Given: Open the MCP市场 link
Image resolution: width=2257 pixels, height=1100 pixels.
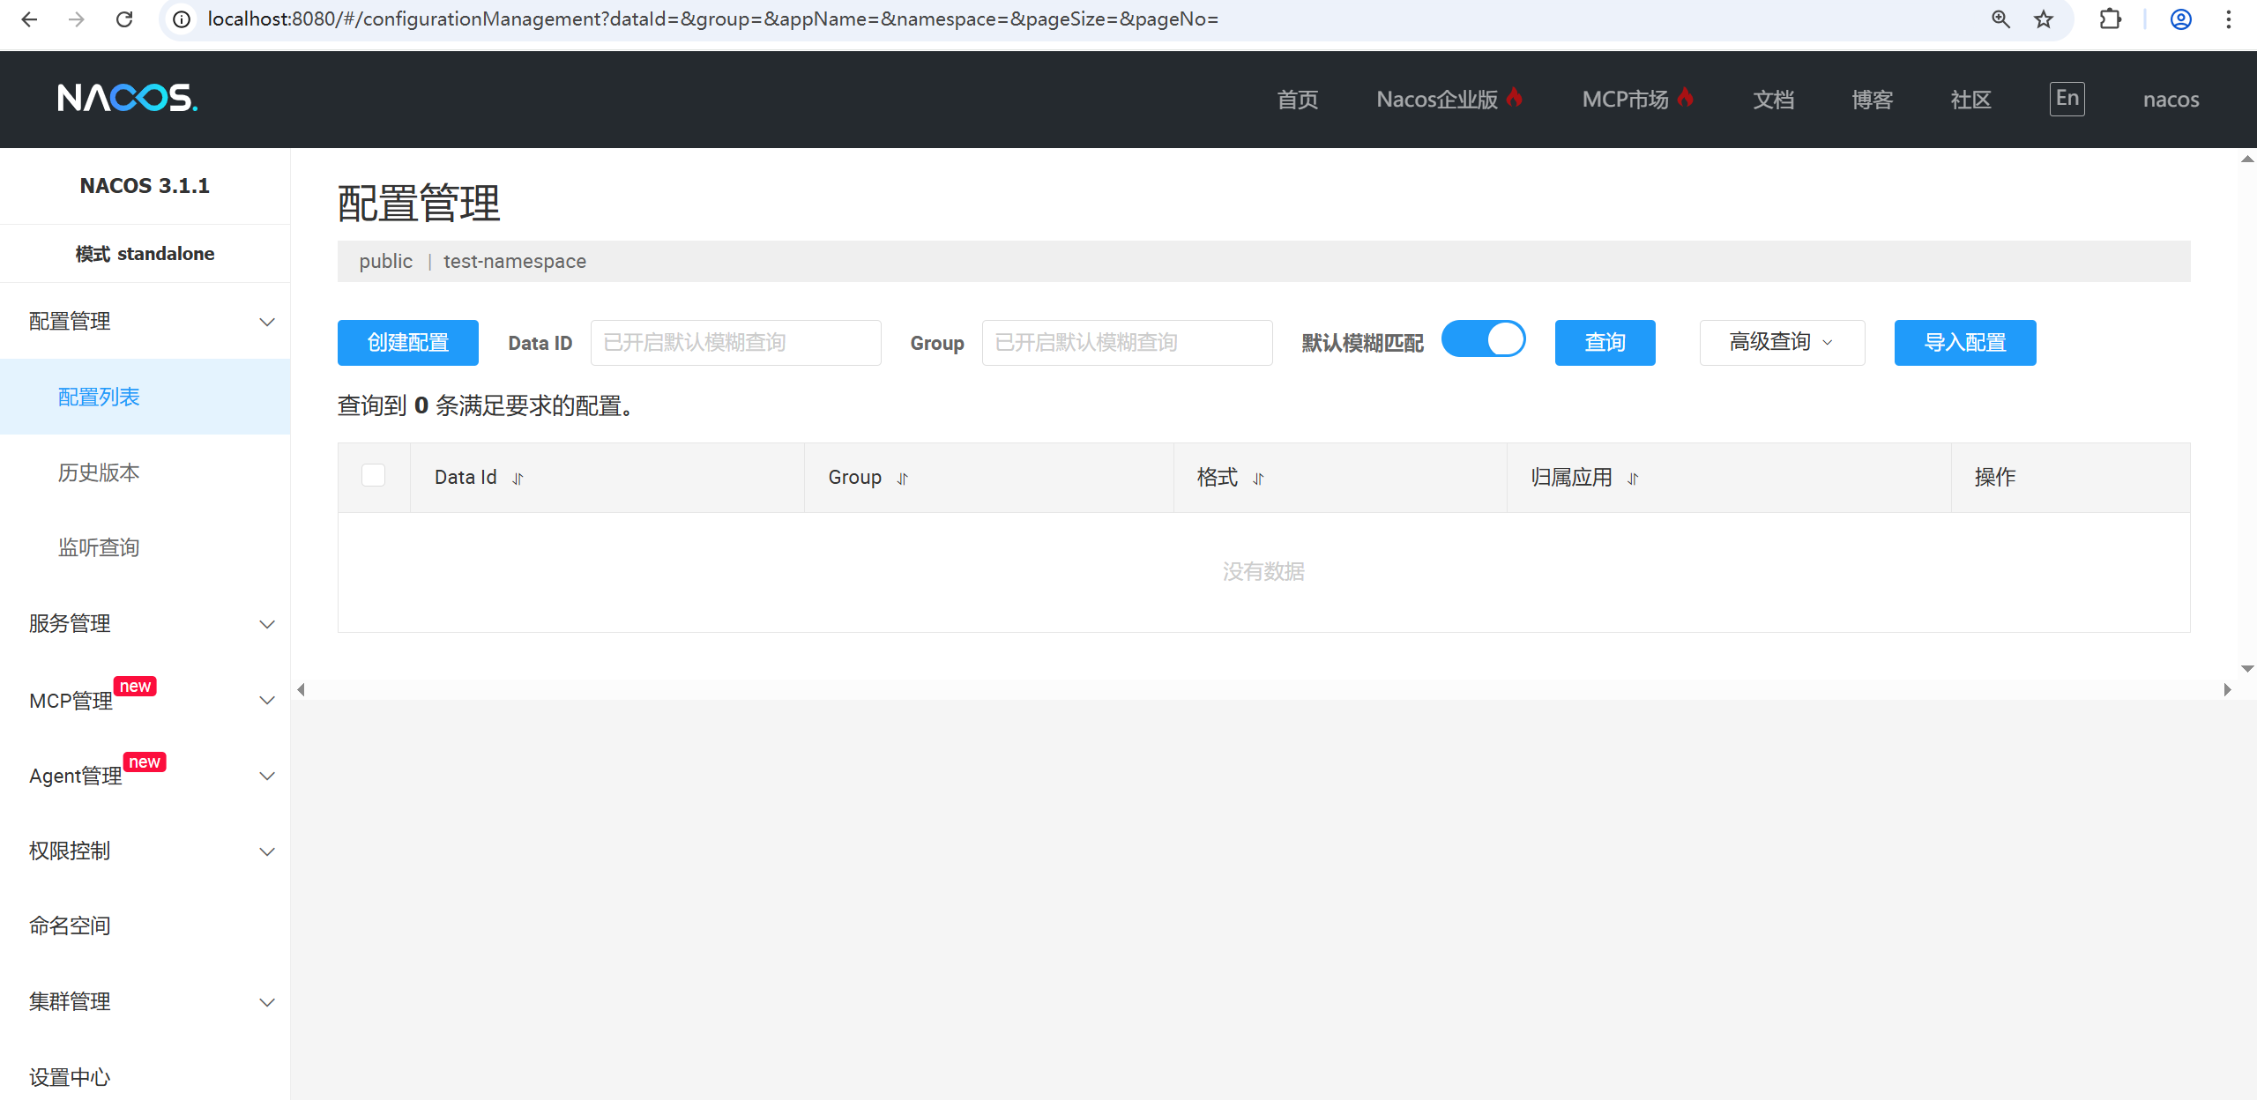Looking at the screenshot, I should 1637,100.
